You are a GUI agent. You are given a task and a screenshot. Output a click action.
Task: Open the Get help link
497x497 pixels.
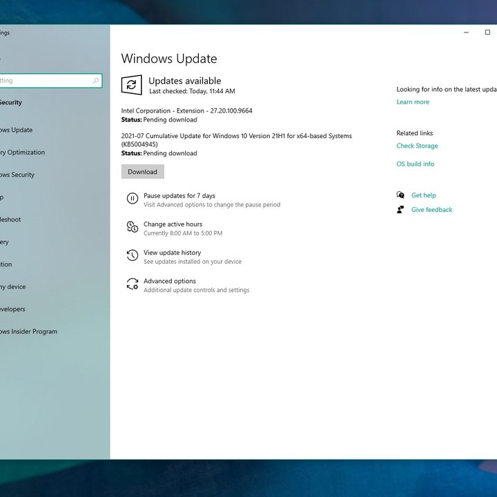(x=423, y=195)
